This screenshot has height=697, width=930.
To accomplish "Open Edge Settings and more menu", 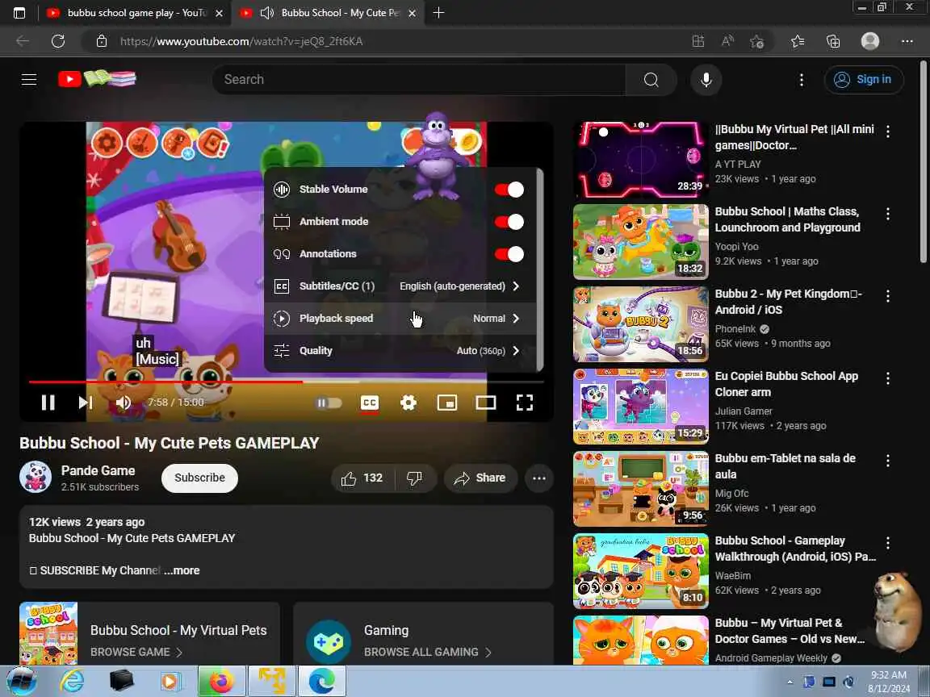I will [907, 41].
